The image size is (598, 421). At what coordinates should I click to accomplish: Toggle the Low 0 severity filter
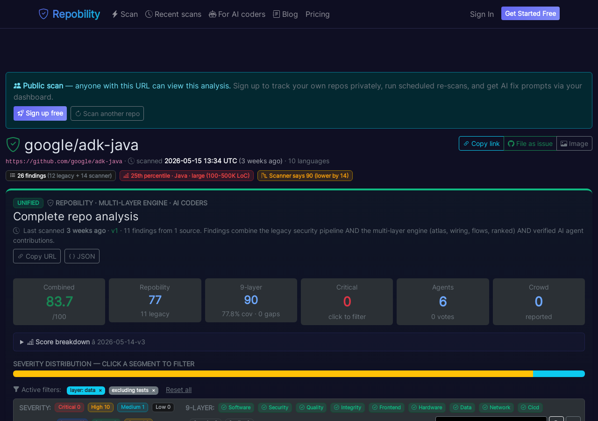click(163, 407)
